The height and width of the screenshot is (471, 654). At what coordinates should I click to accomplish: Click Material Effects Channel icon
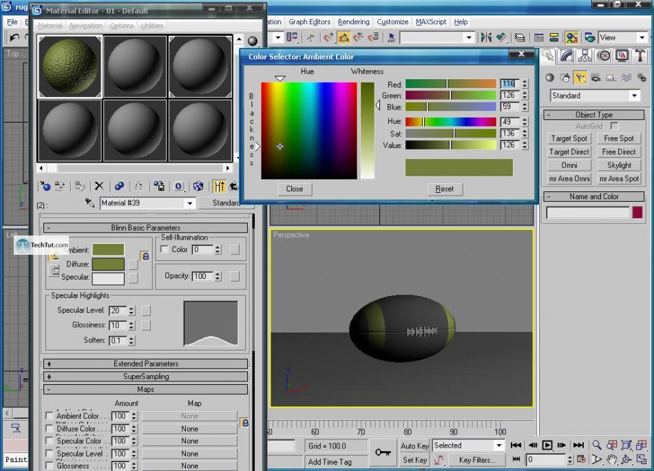coord(178,186)
